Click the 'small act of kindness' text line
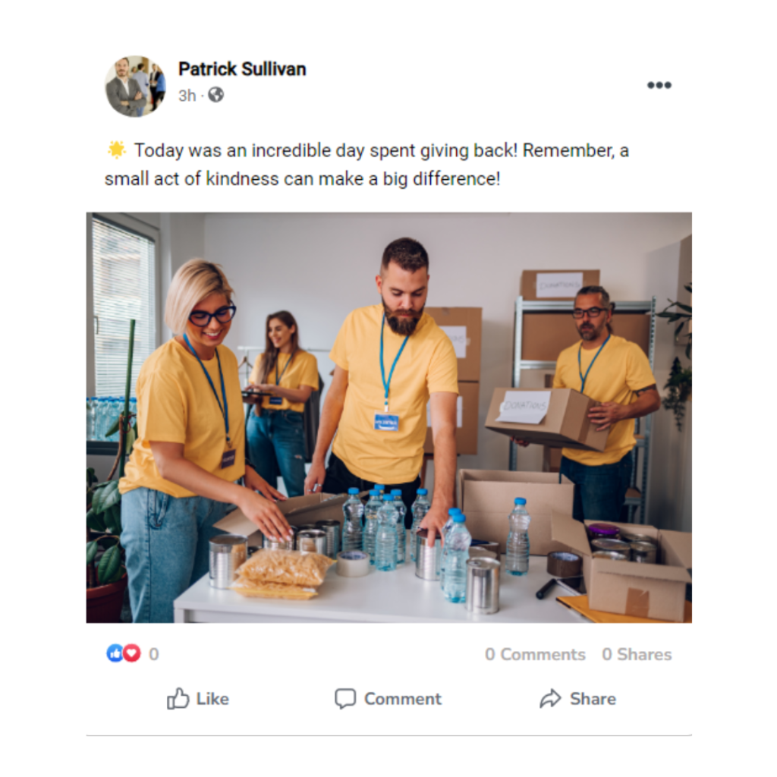Image resolution: width=777 pixels, height=777 pixels. pyautogui.click(x=302, y=179)
